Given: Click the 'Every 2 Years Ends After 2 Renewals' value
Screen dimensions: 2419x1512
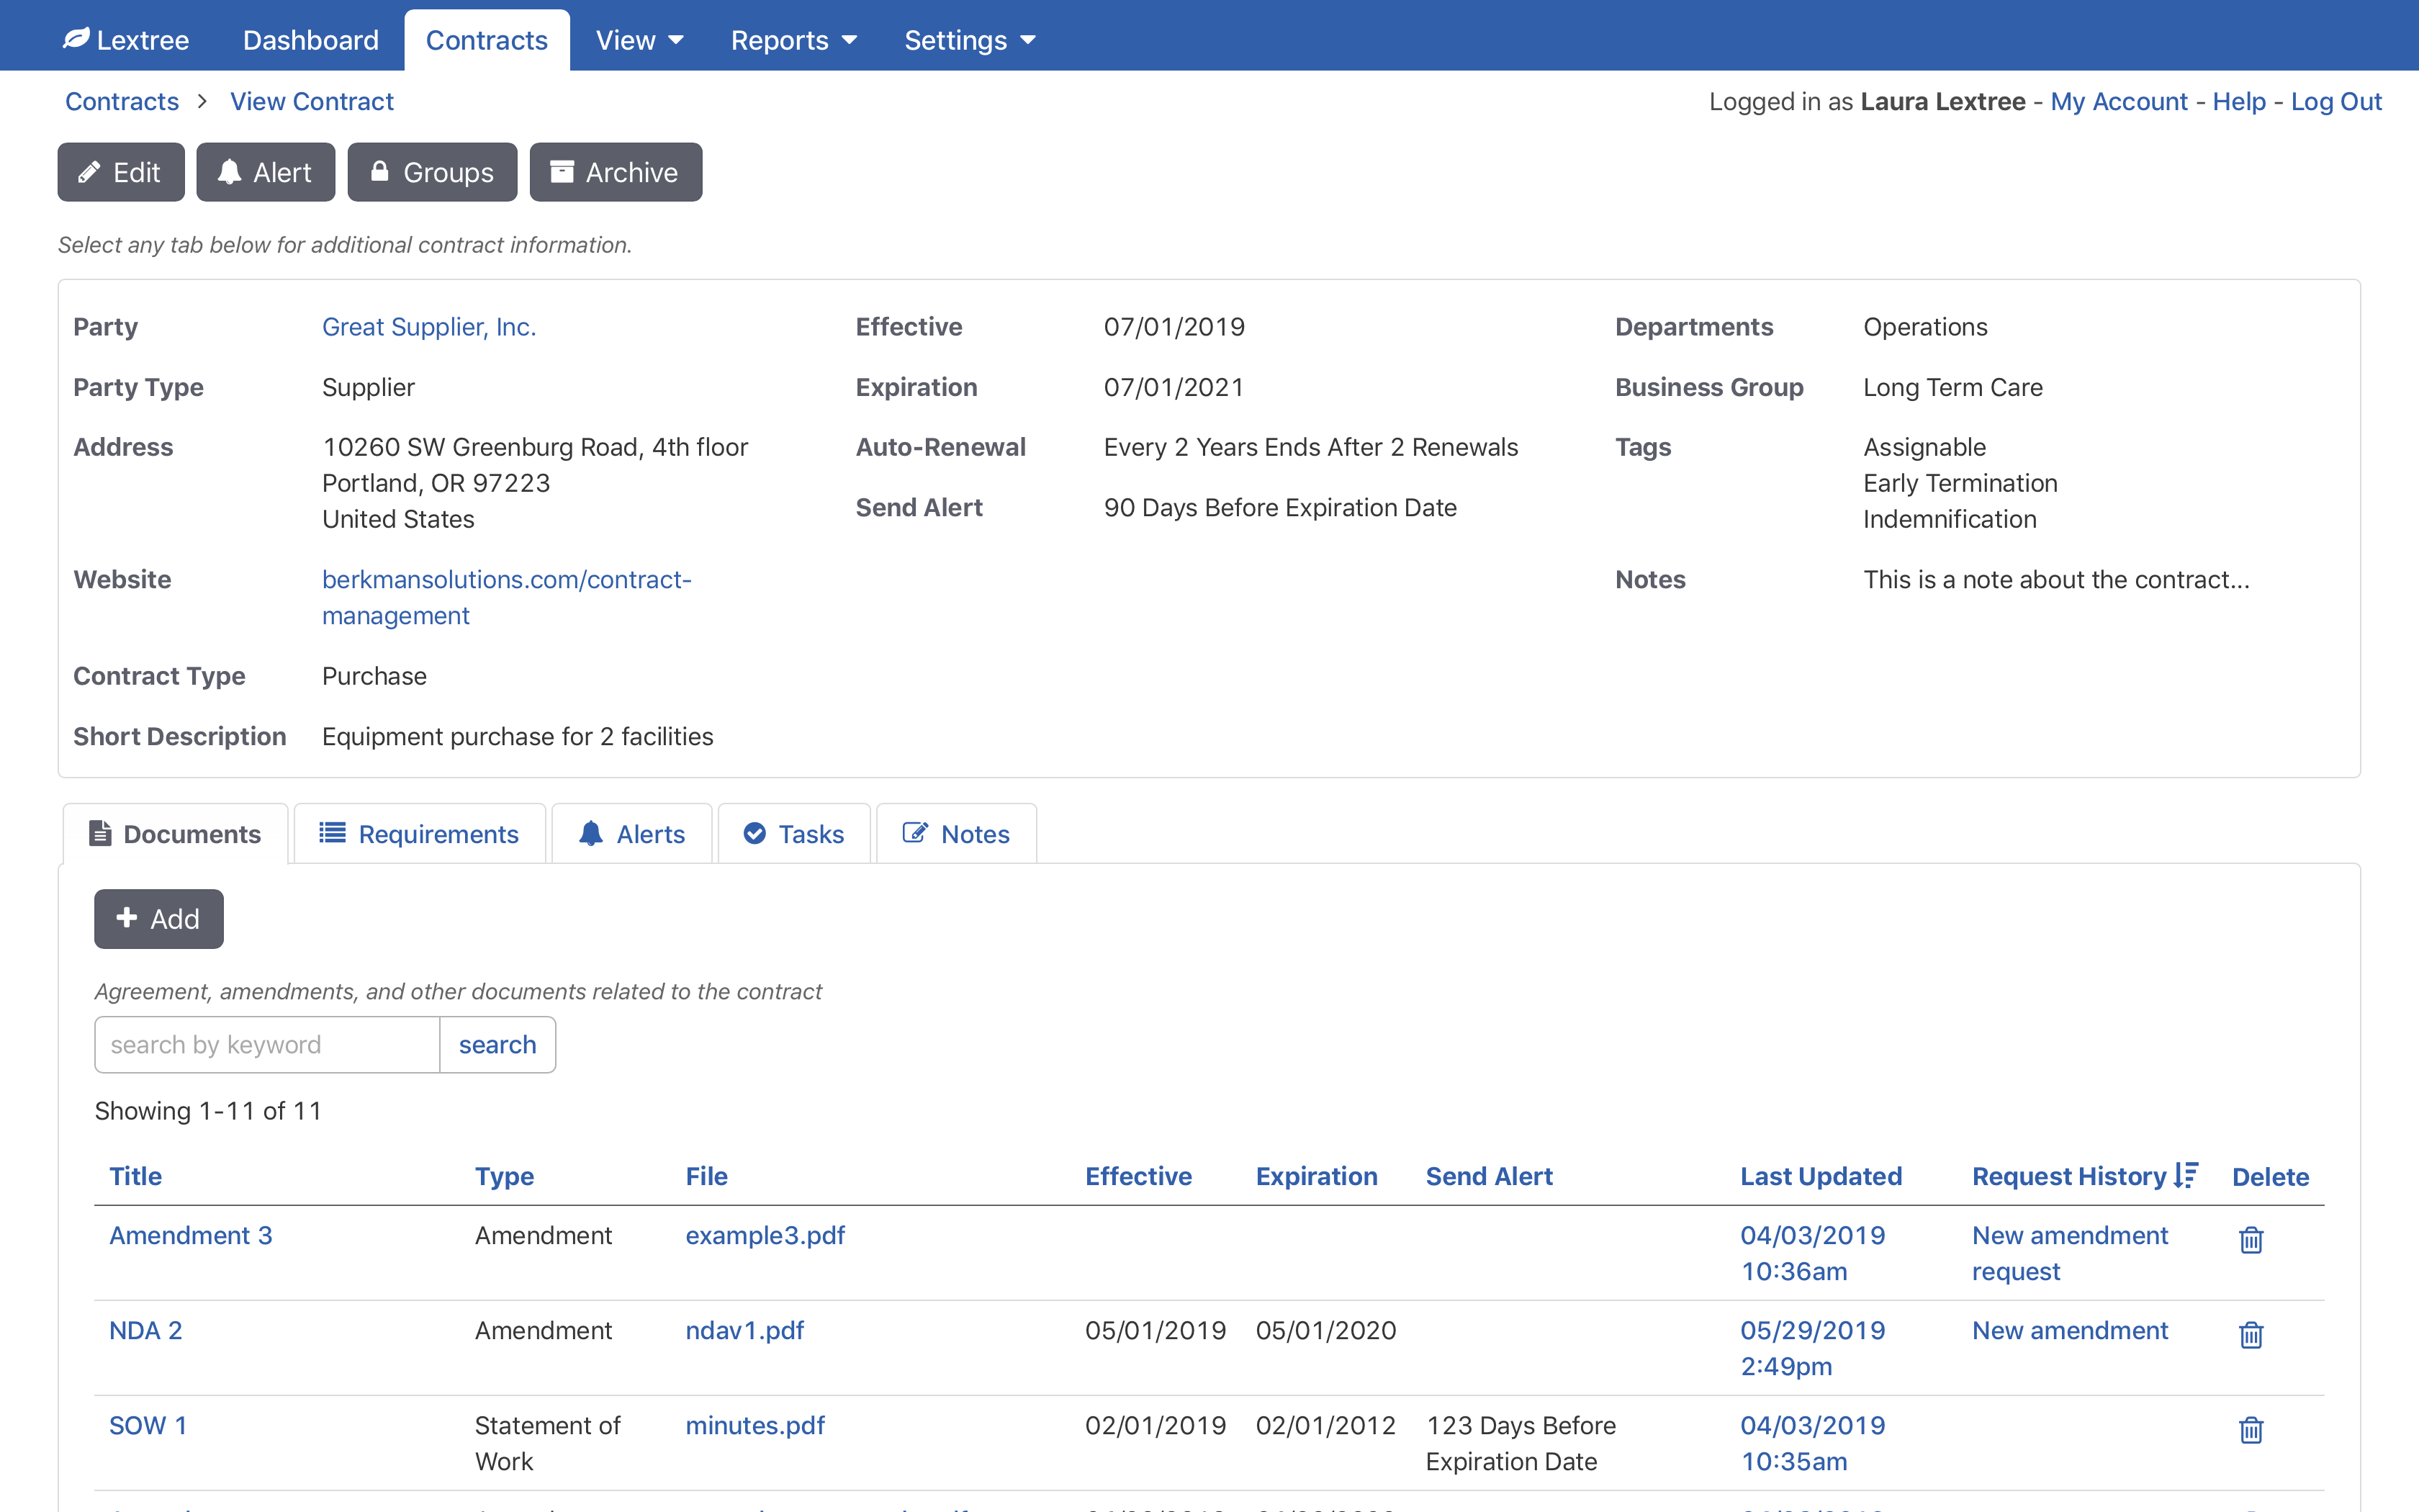Looking at the screenshot, I should pyautogui.click(x=1310, y=446).
